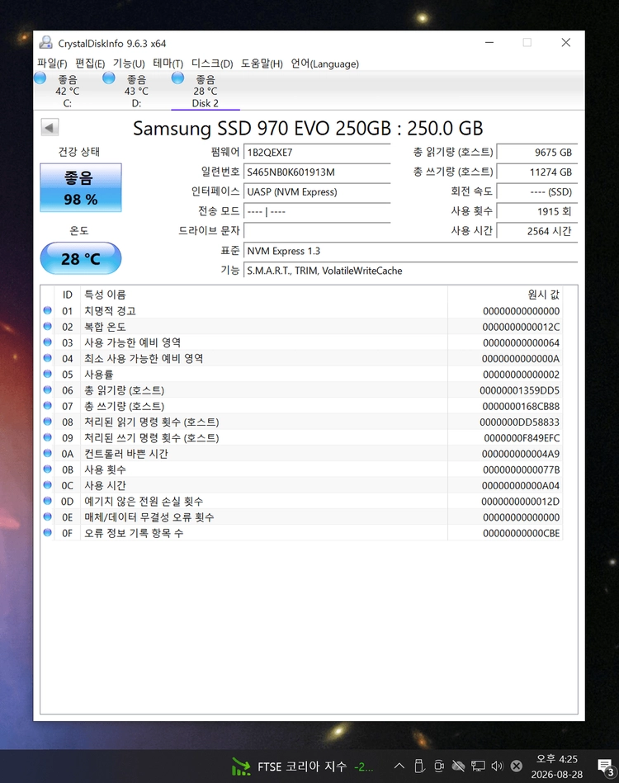
Task: Open the 도움말(H) menu
Action: 262,64
